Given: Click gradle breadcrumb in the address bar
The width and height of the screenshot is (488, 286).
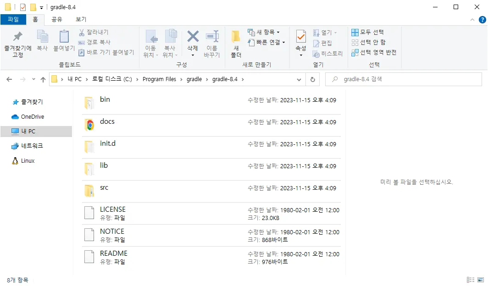Looking at the screenshot, I should 194,79.
